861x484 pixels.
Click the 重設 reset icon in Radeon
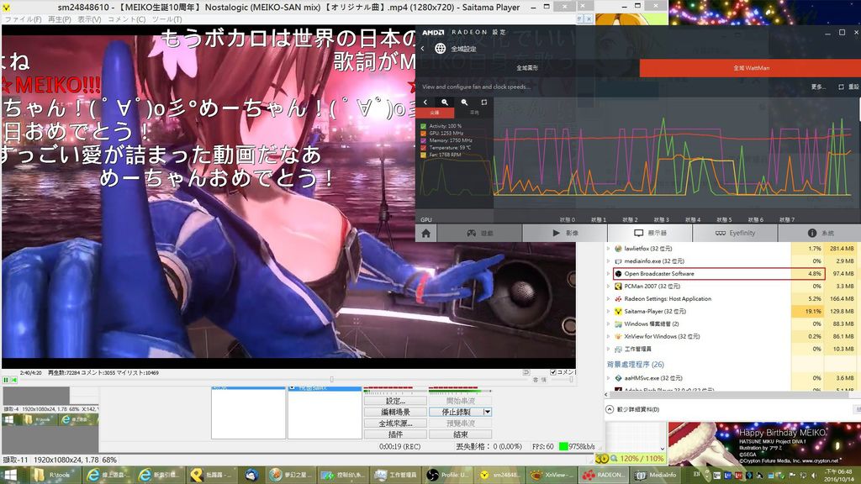[841, 87]
